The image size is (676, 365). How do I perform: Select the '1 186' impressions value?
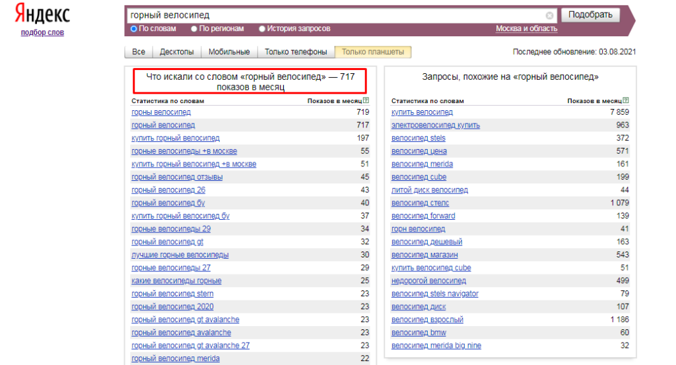point(619,319)
